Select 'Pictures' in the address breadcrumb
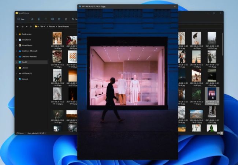 coord(52,27)
